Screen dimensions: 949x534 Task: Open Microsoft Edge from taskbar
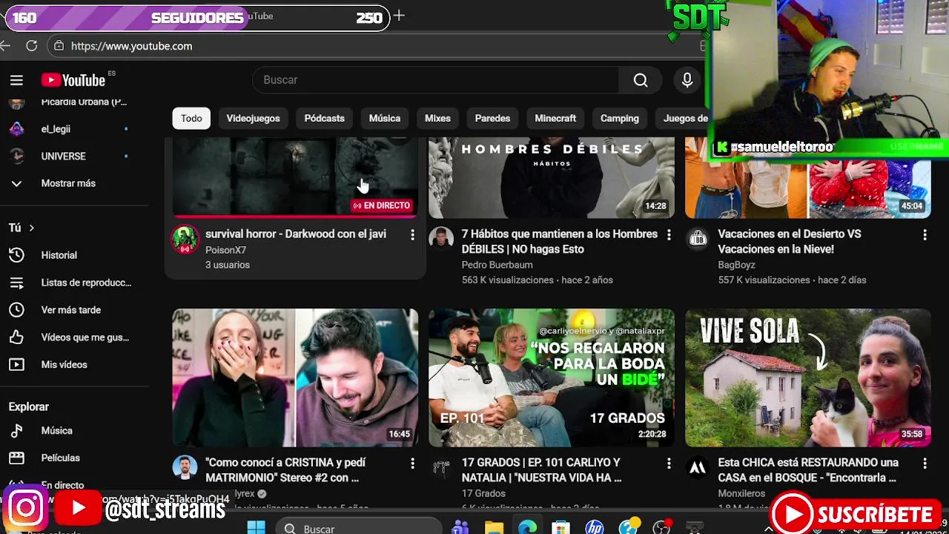tap(527, 528)
